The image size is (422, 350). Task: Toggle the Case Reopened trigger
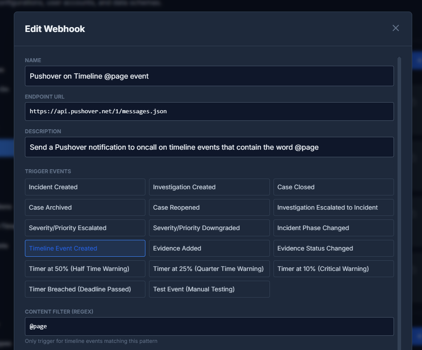click(x=209, y=207)
